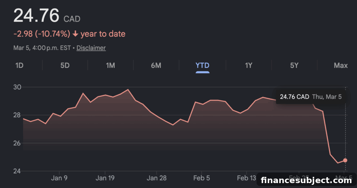This screenshot has height=188, width=357.
Task: Click the 28 y-axis label
Action: coord(17,115)
